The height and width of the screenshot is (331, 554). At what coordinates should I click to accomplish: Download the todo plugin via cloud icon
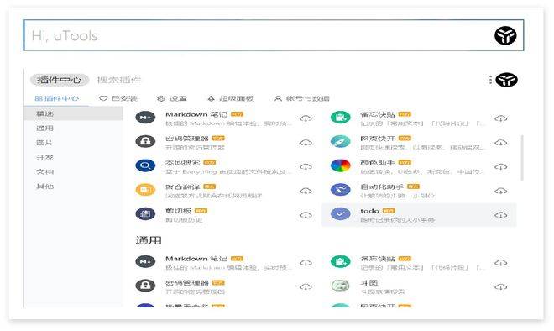[x=500, y=215]
